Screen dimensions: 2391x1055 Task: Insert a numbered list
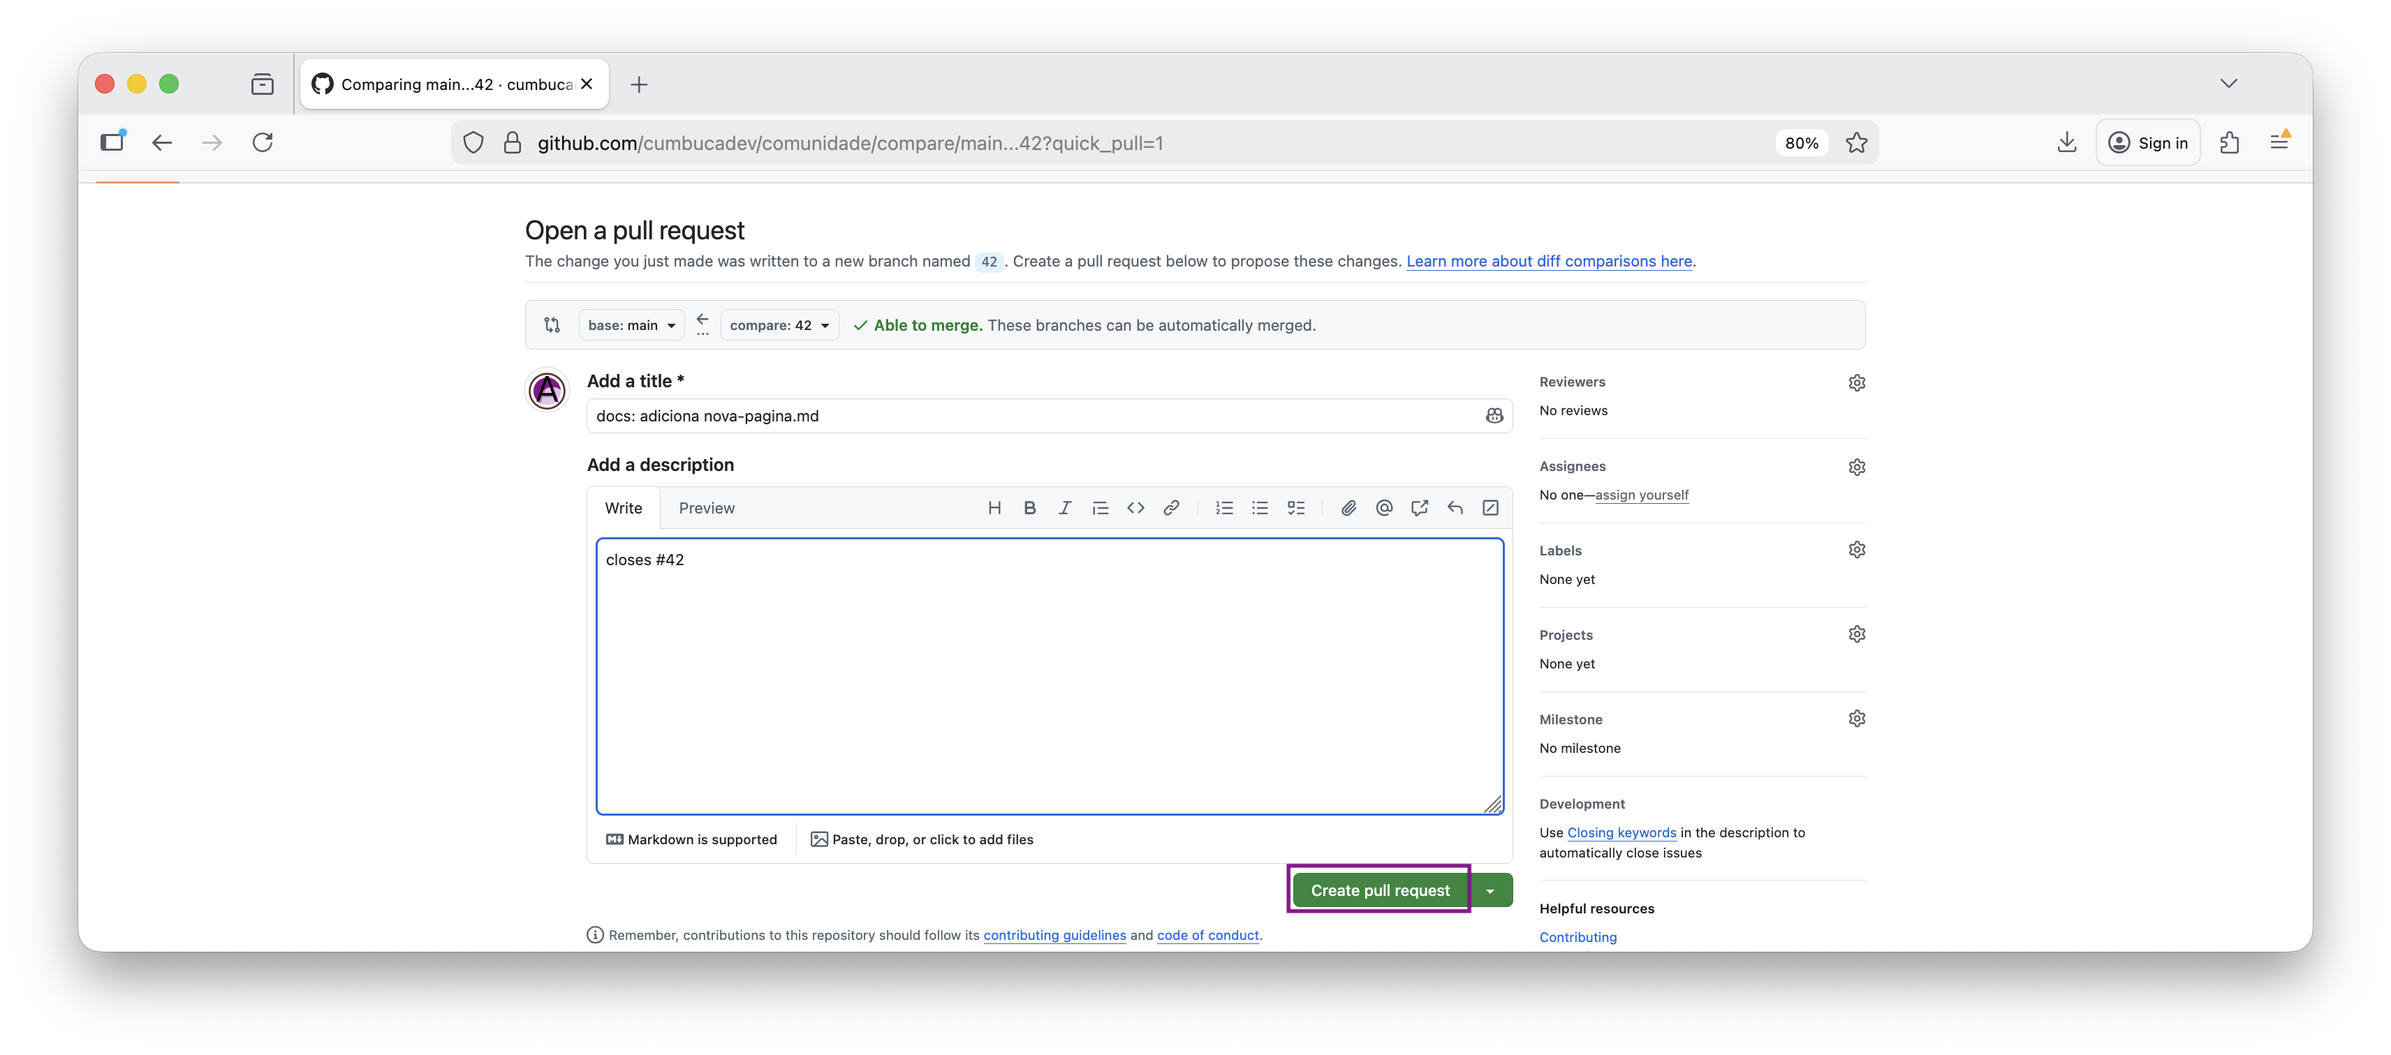point(1224,507)
